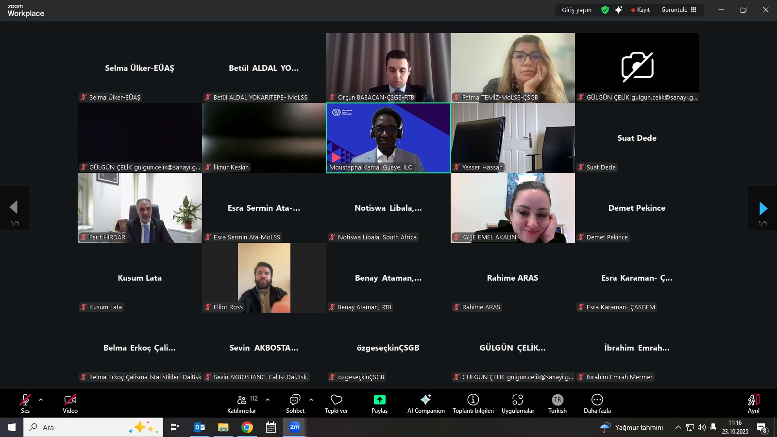Go to next gallery page with right arrow
Viewport: 777px width, 437px height.
click(763, 208)
